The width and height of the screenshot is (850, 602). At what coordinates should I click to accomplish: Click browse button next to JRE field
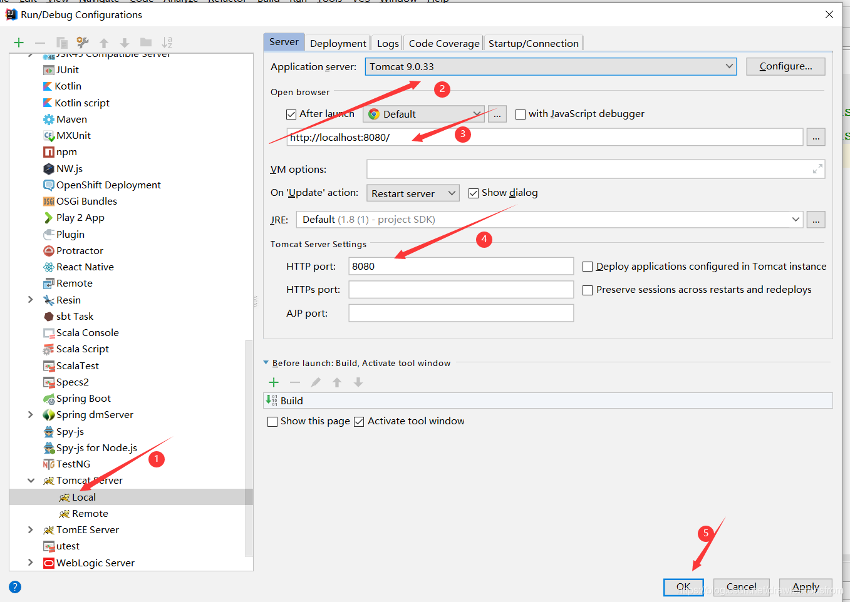click(816, 220)
